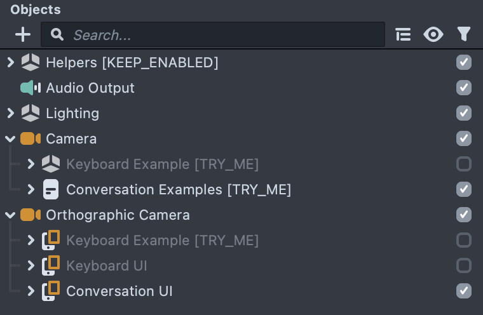Click the Audio Output speaker icon

click(x=31, y=88)
